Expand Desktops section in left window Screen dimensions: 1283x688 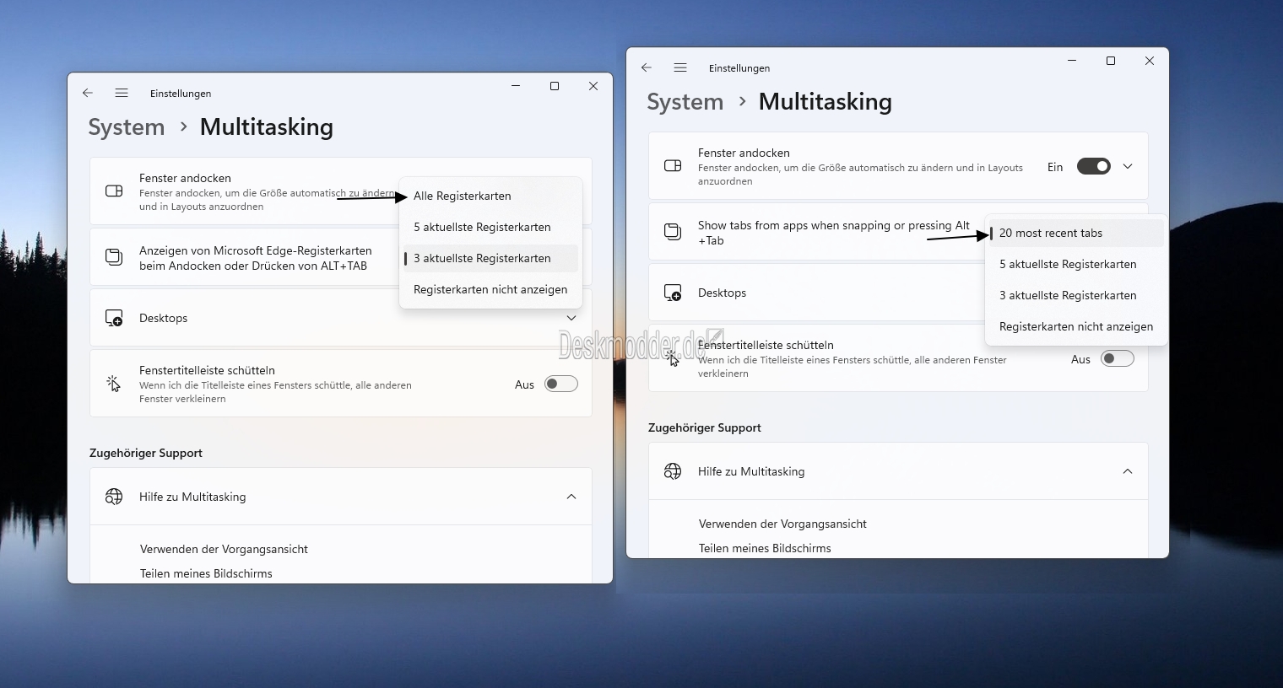click(x=571, y=318)
